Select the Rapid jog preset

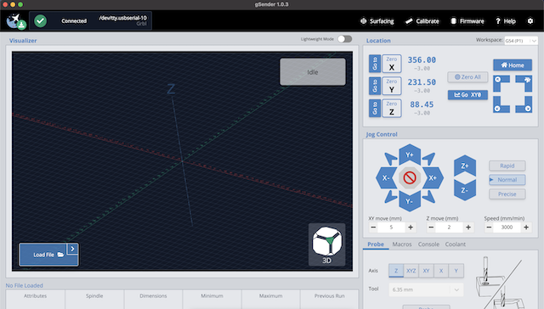click(x=507, y=166)
